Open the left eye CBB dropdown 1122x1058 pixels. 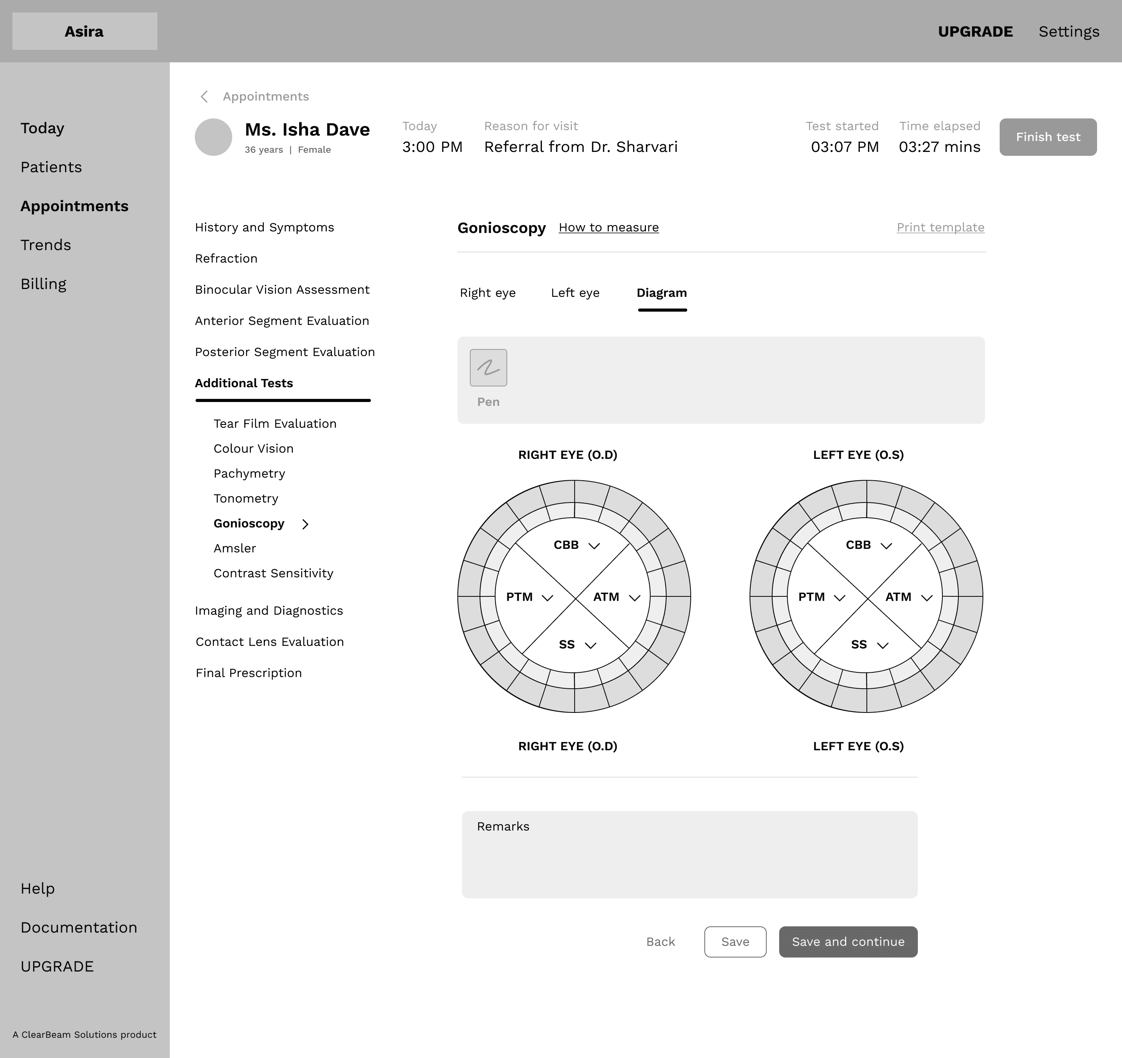(x=886, y=546)
